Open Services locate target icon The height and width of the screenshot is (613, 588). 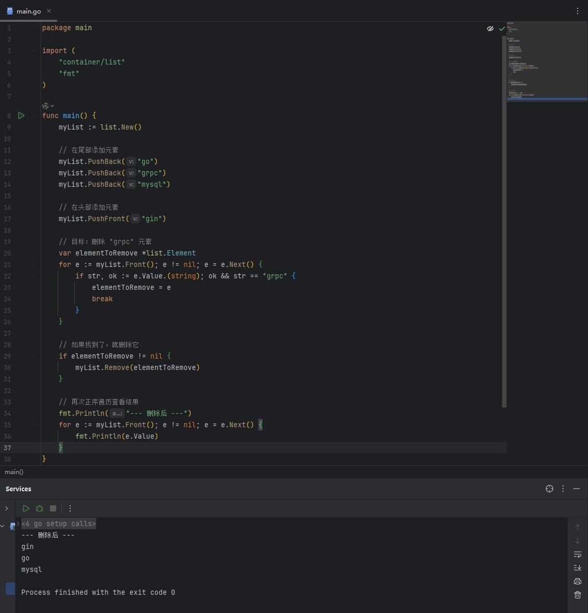coord(550,489)
